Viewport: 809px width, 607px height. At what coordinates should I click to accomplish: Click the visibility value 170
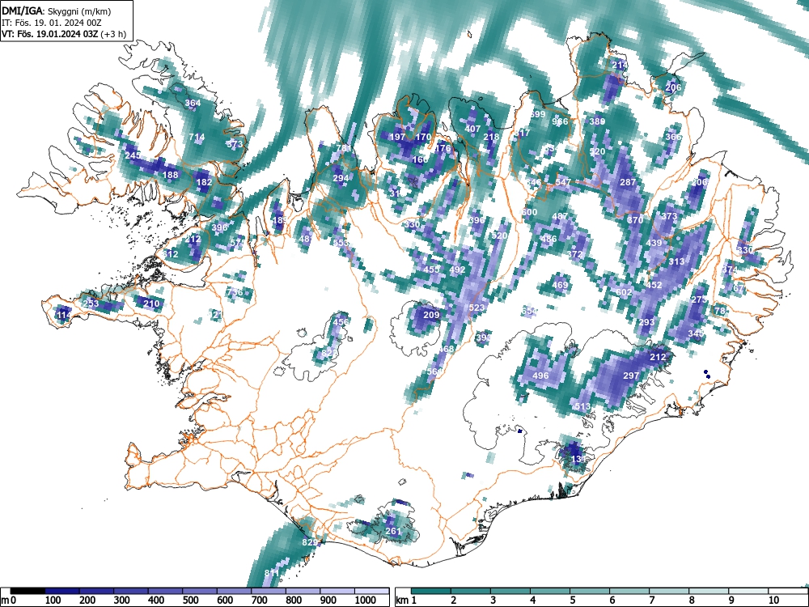point(423,137)
